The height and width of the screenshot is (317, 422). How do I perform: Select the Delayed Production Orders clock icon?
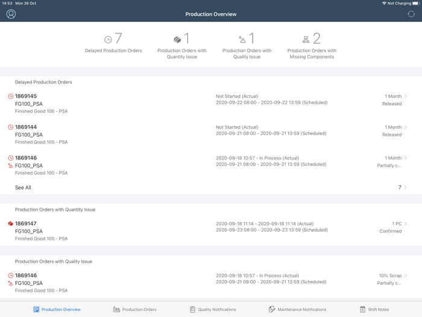(x=108, y=40)
